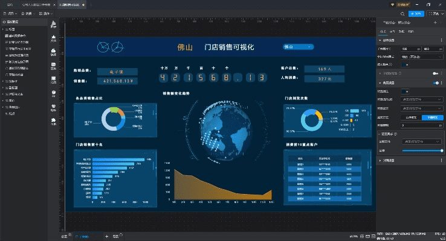The image size is (446, 241).
Task: Select the 门店销售前十名 bar chart
Action: [115, 178]
